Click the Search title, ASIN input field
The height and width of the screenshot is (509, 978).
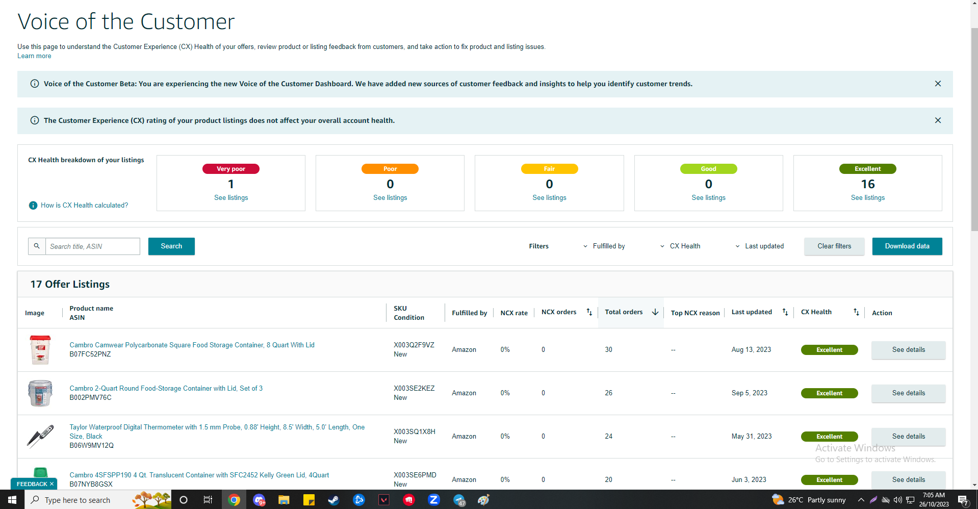pos(93,246)
